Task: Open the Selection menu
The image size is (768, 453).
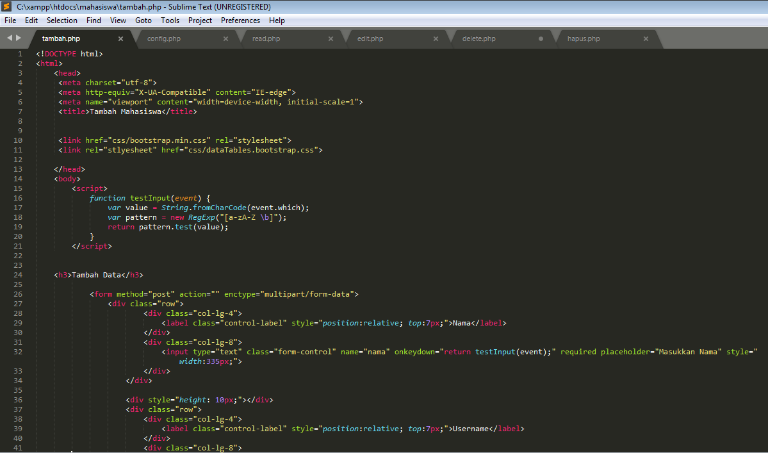Action: [x=62, y=21]
